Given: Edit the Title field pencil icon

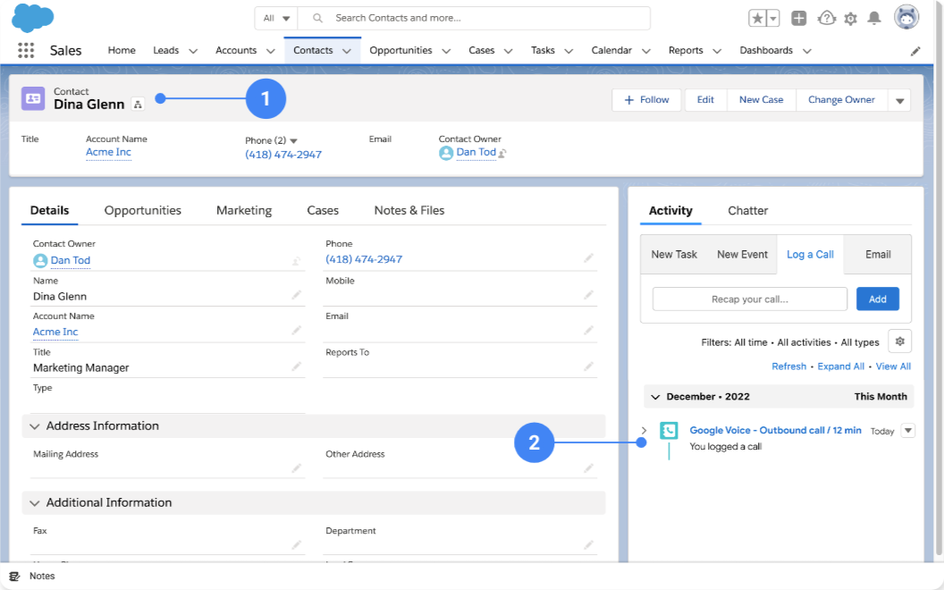Looking at the screenshot, I should tap(296, 366).
